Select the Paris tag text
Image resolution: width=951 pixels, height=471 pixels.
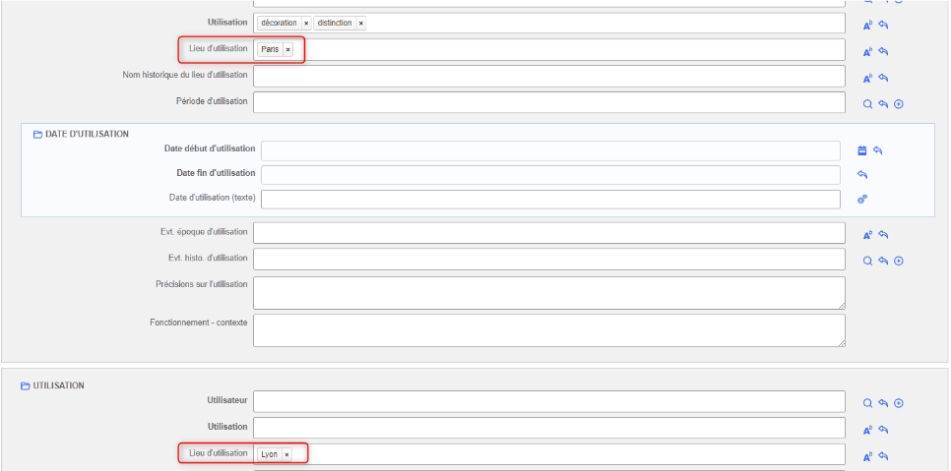pos(271,49)
